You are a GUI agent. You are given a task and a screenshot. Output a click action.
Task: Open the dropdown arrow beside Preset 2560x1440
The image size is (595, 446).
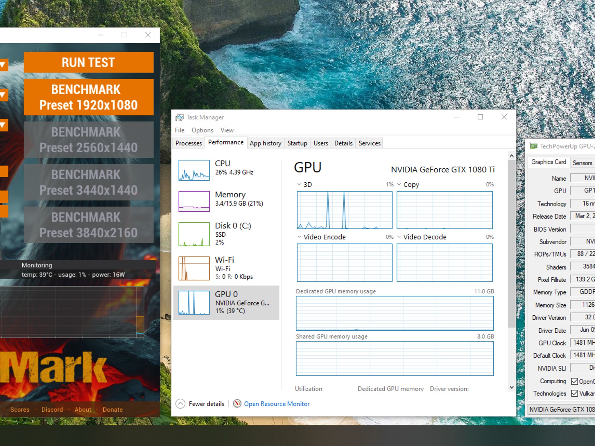click(3, 125)
